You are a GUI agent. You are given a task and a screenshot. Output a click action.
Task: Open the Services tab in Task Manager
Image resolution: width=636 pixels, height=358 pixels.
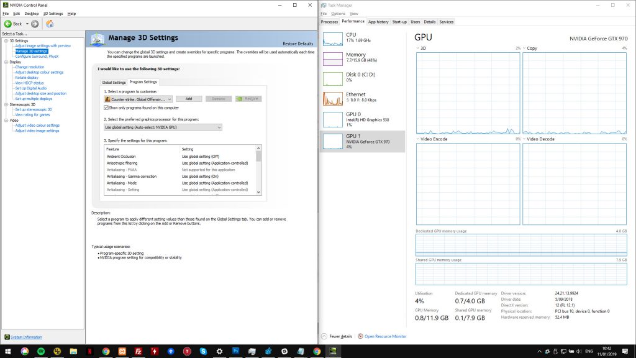tap(447, 22)
